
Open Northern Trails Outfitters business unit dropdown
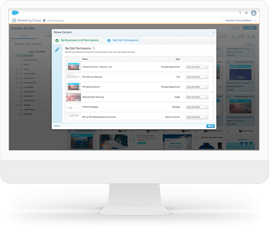[240, 21]
